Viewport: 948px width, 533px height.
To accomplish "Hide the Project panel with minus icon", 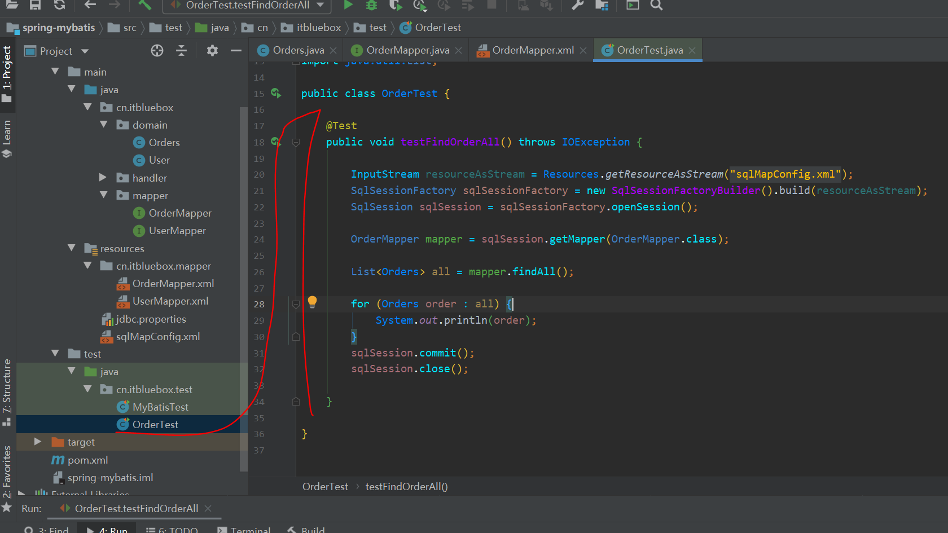I will pyautogui.click(x=236, y=51).
